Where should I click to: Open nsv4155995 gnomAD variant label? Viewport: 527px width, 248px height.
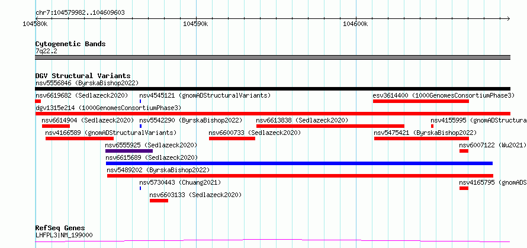pyautogui.click(x=478, y=120)
